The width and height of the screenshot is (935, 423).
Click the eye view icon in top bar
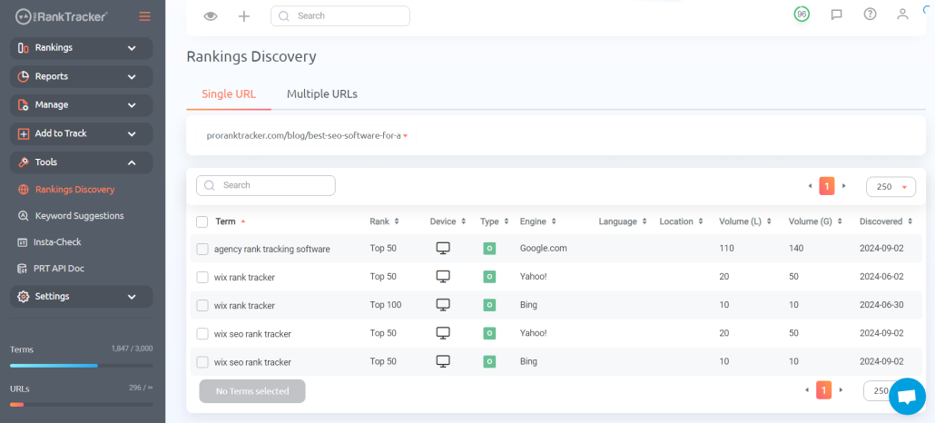tap(211, 16)
